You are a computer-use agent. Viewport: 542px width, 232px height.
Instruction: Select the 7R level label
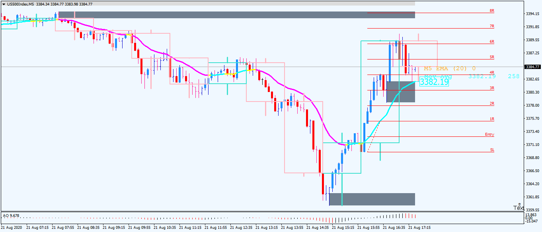(492, 26)
